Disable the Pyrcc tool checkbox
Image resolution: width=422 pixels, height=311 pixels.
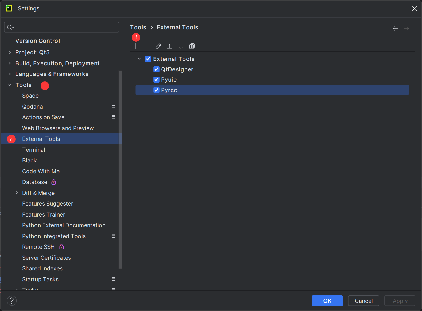156,90
